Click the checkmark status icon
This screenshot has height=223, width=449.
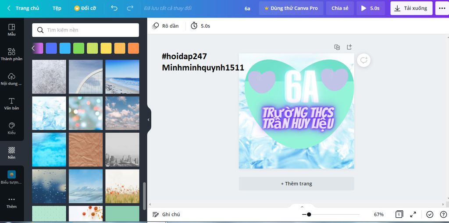pyautogui.click(x=430, y=214)
